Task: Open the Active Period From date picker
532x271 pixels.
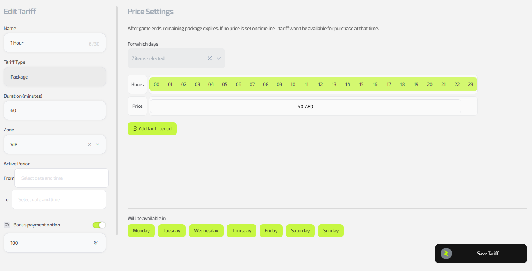Action: pos(61,178)
